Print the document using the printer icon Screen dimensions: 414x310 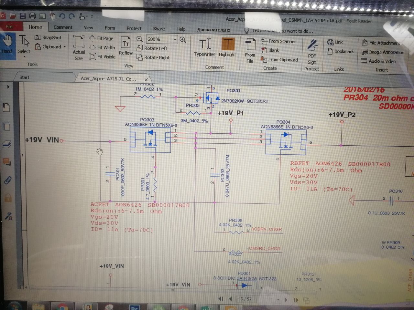pyautogui.click(x=32, y=15)
